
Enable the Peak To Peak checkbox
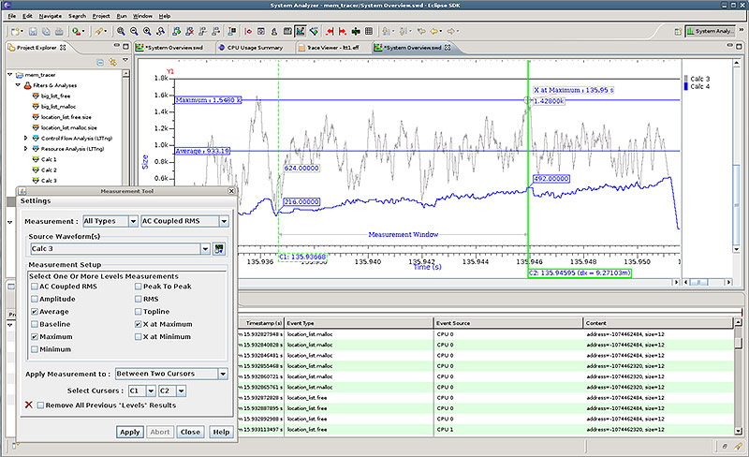coord(138,287)
